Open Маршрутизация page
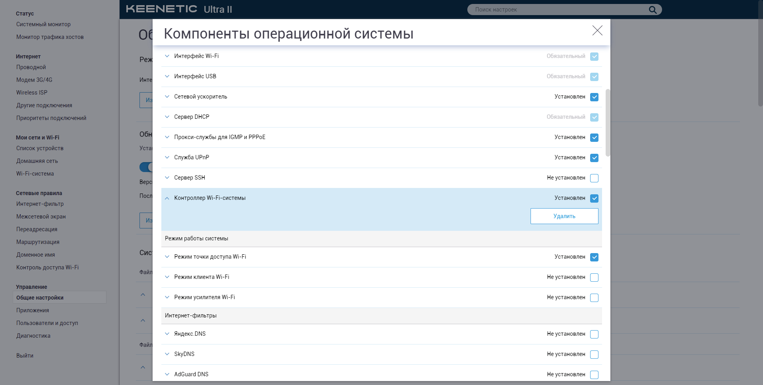 [x=38, y=242]
